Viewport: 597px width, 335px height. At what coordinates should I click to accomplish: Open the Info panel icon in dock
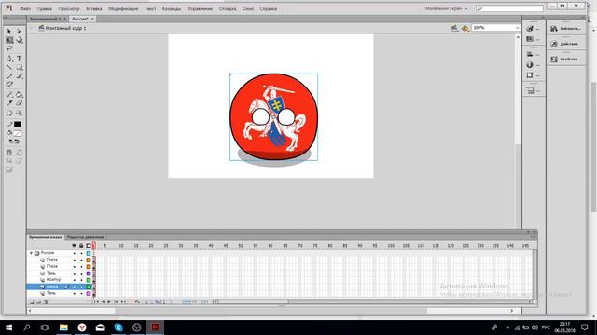point(530,65)
